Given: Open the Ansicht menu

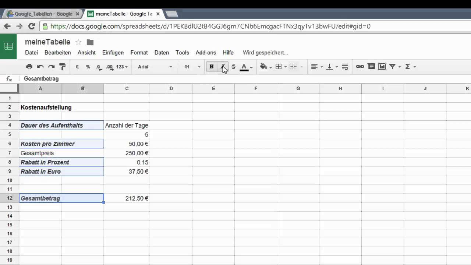Looking at the screenshot, I should coord(86,53).
